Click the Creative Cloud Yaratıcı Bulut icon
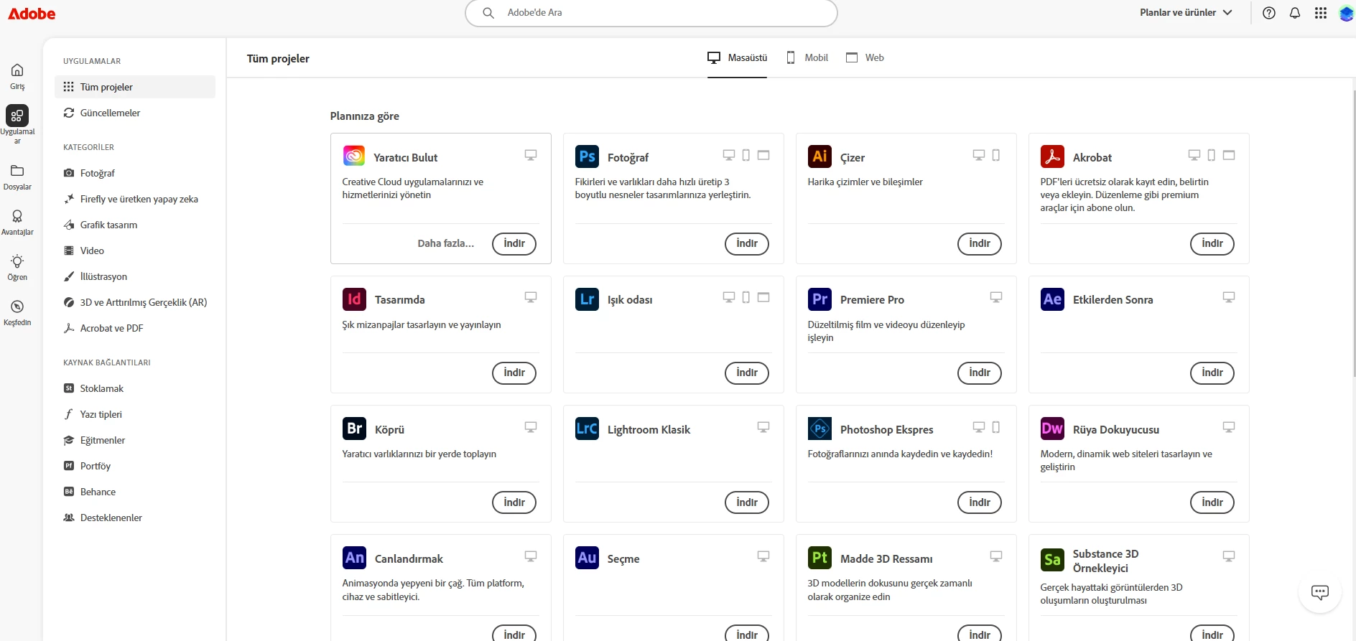Image resolution: width=1356 pixels, height=641 pixels. [x=354, y=156]
